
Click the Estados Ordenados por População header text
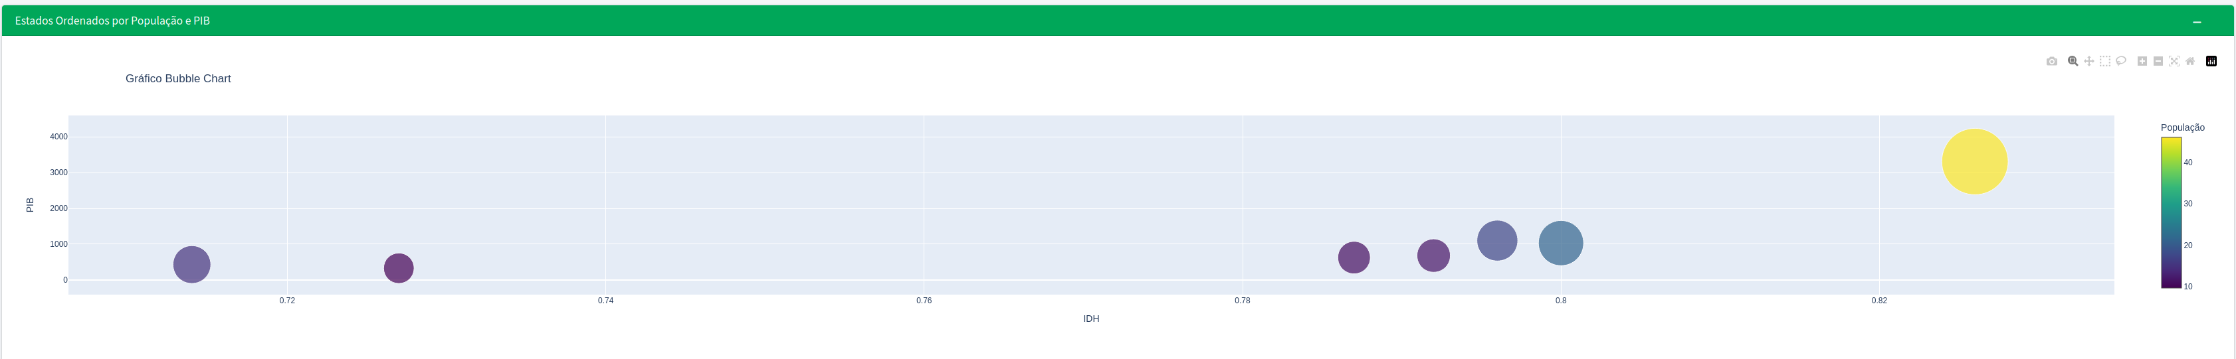tap(112, 21)
